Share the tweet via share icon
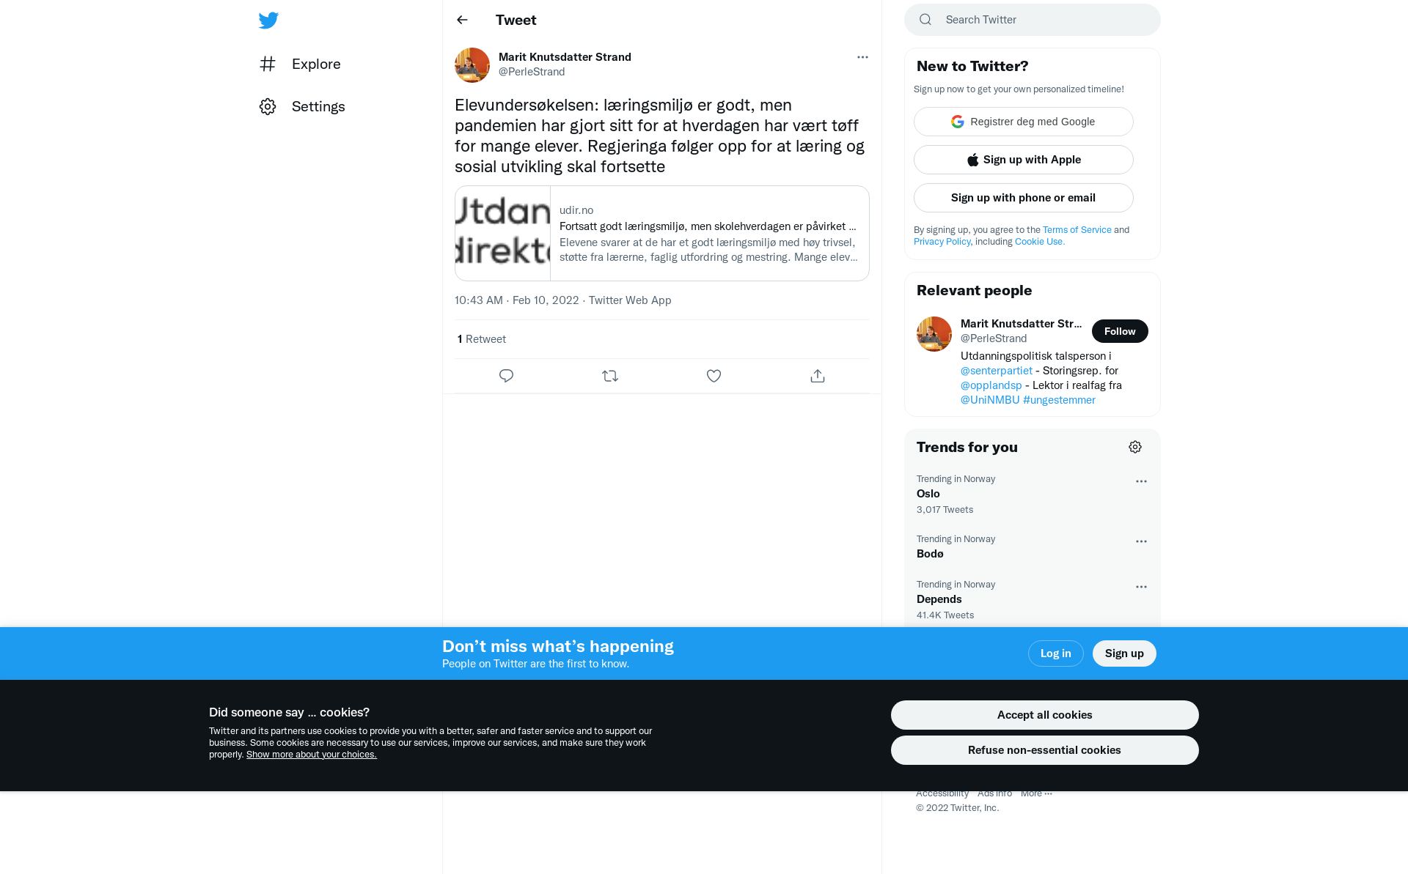 coord(818,376)
